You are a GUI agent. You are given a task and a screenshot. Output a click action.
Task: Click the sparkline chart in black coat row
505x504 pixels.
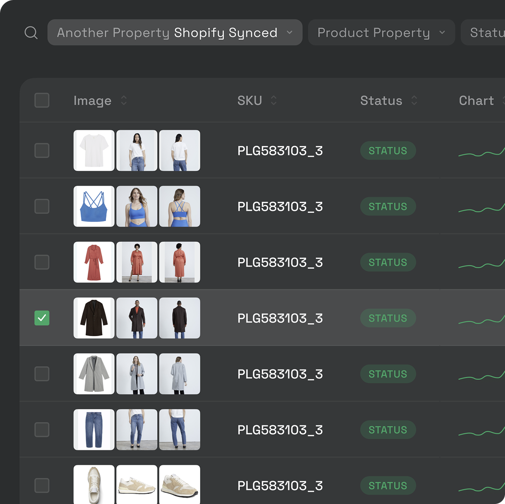[481, 319]
